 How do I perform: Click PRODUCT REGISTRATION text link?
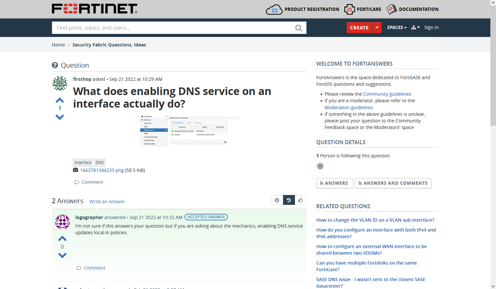click(x=312, y=9)
